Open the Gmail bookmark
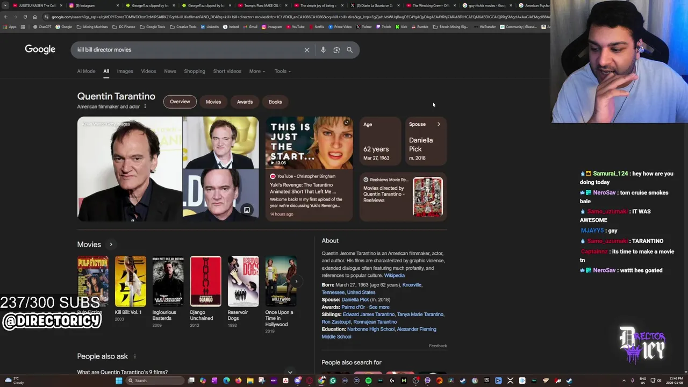Screen dimensions: 688x387 click(250, 27)
